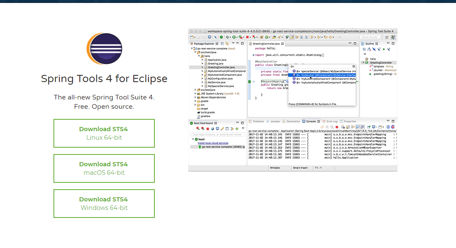
Task: Click the alphabetical Sort icon in Outline
Action: 369,50
